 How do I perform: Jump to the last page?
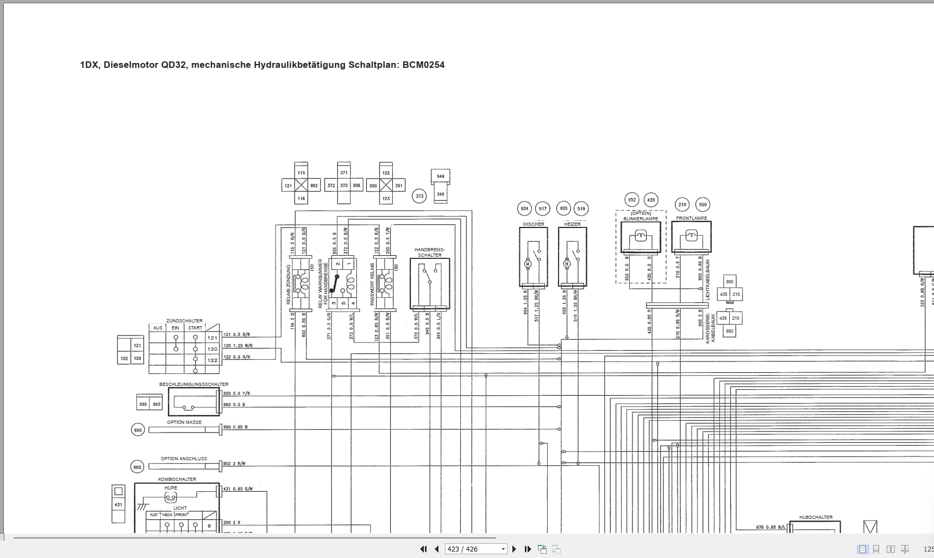tap(528, 549)
